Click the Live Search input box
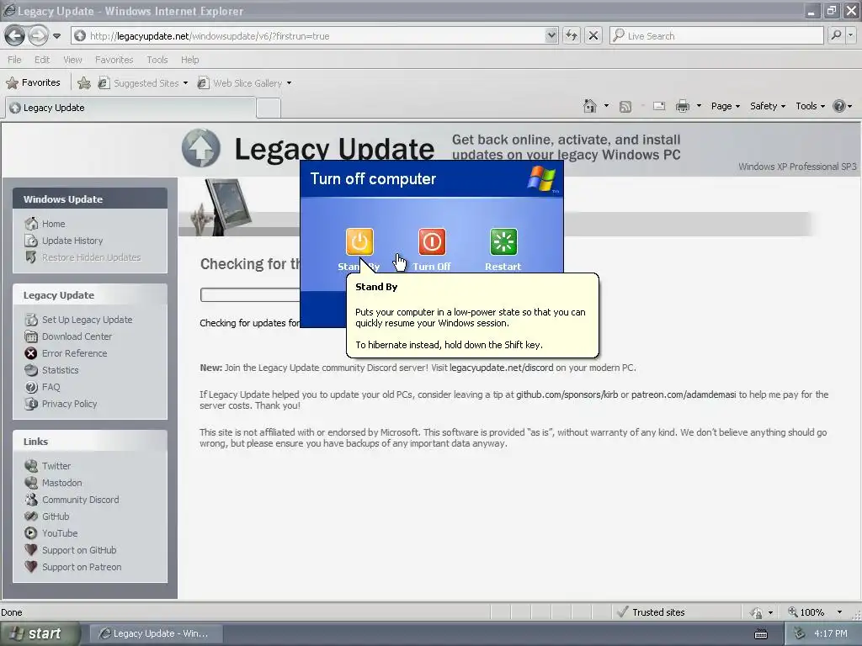The height and width of the screenshot is (646, 862). [x=717, y=35]
